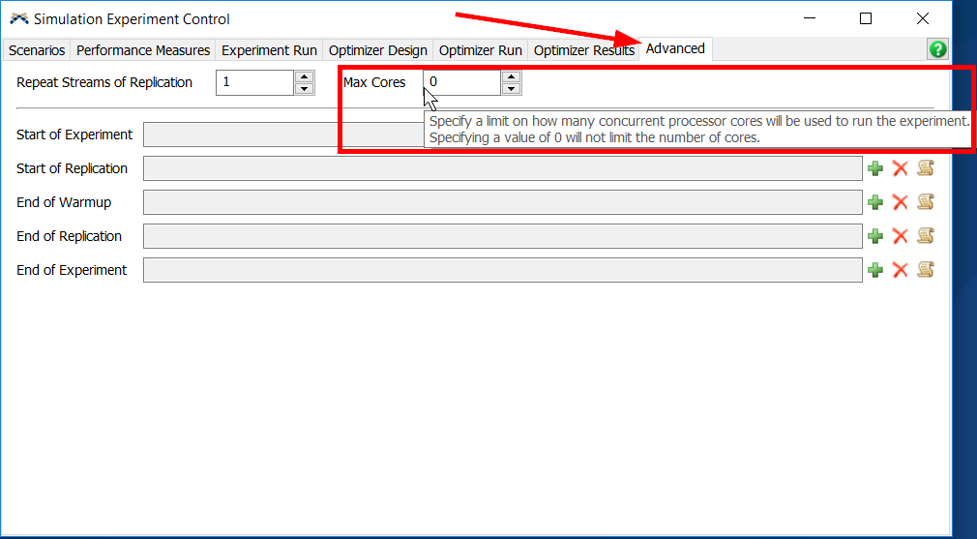Remove the End of Experiment trigger
The height and width of the screenshot is (539, 977).
[900, 270]
